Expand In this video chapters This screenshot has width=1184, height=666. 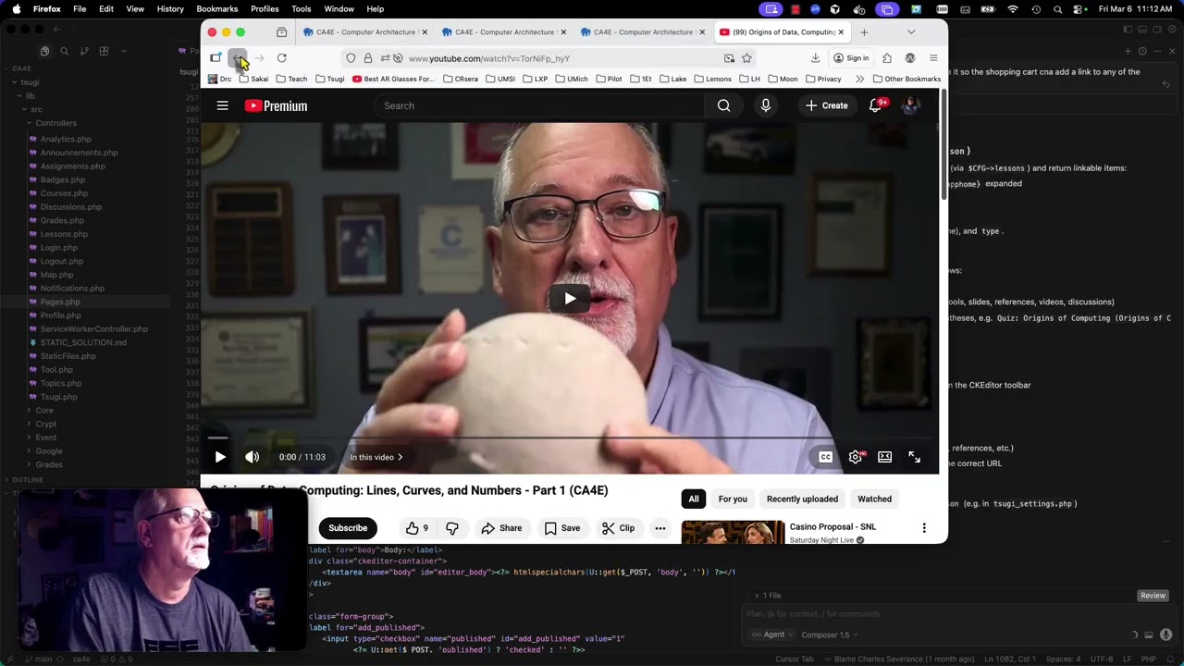(x=376, y=457)
